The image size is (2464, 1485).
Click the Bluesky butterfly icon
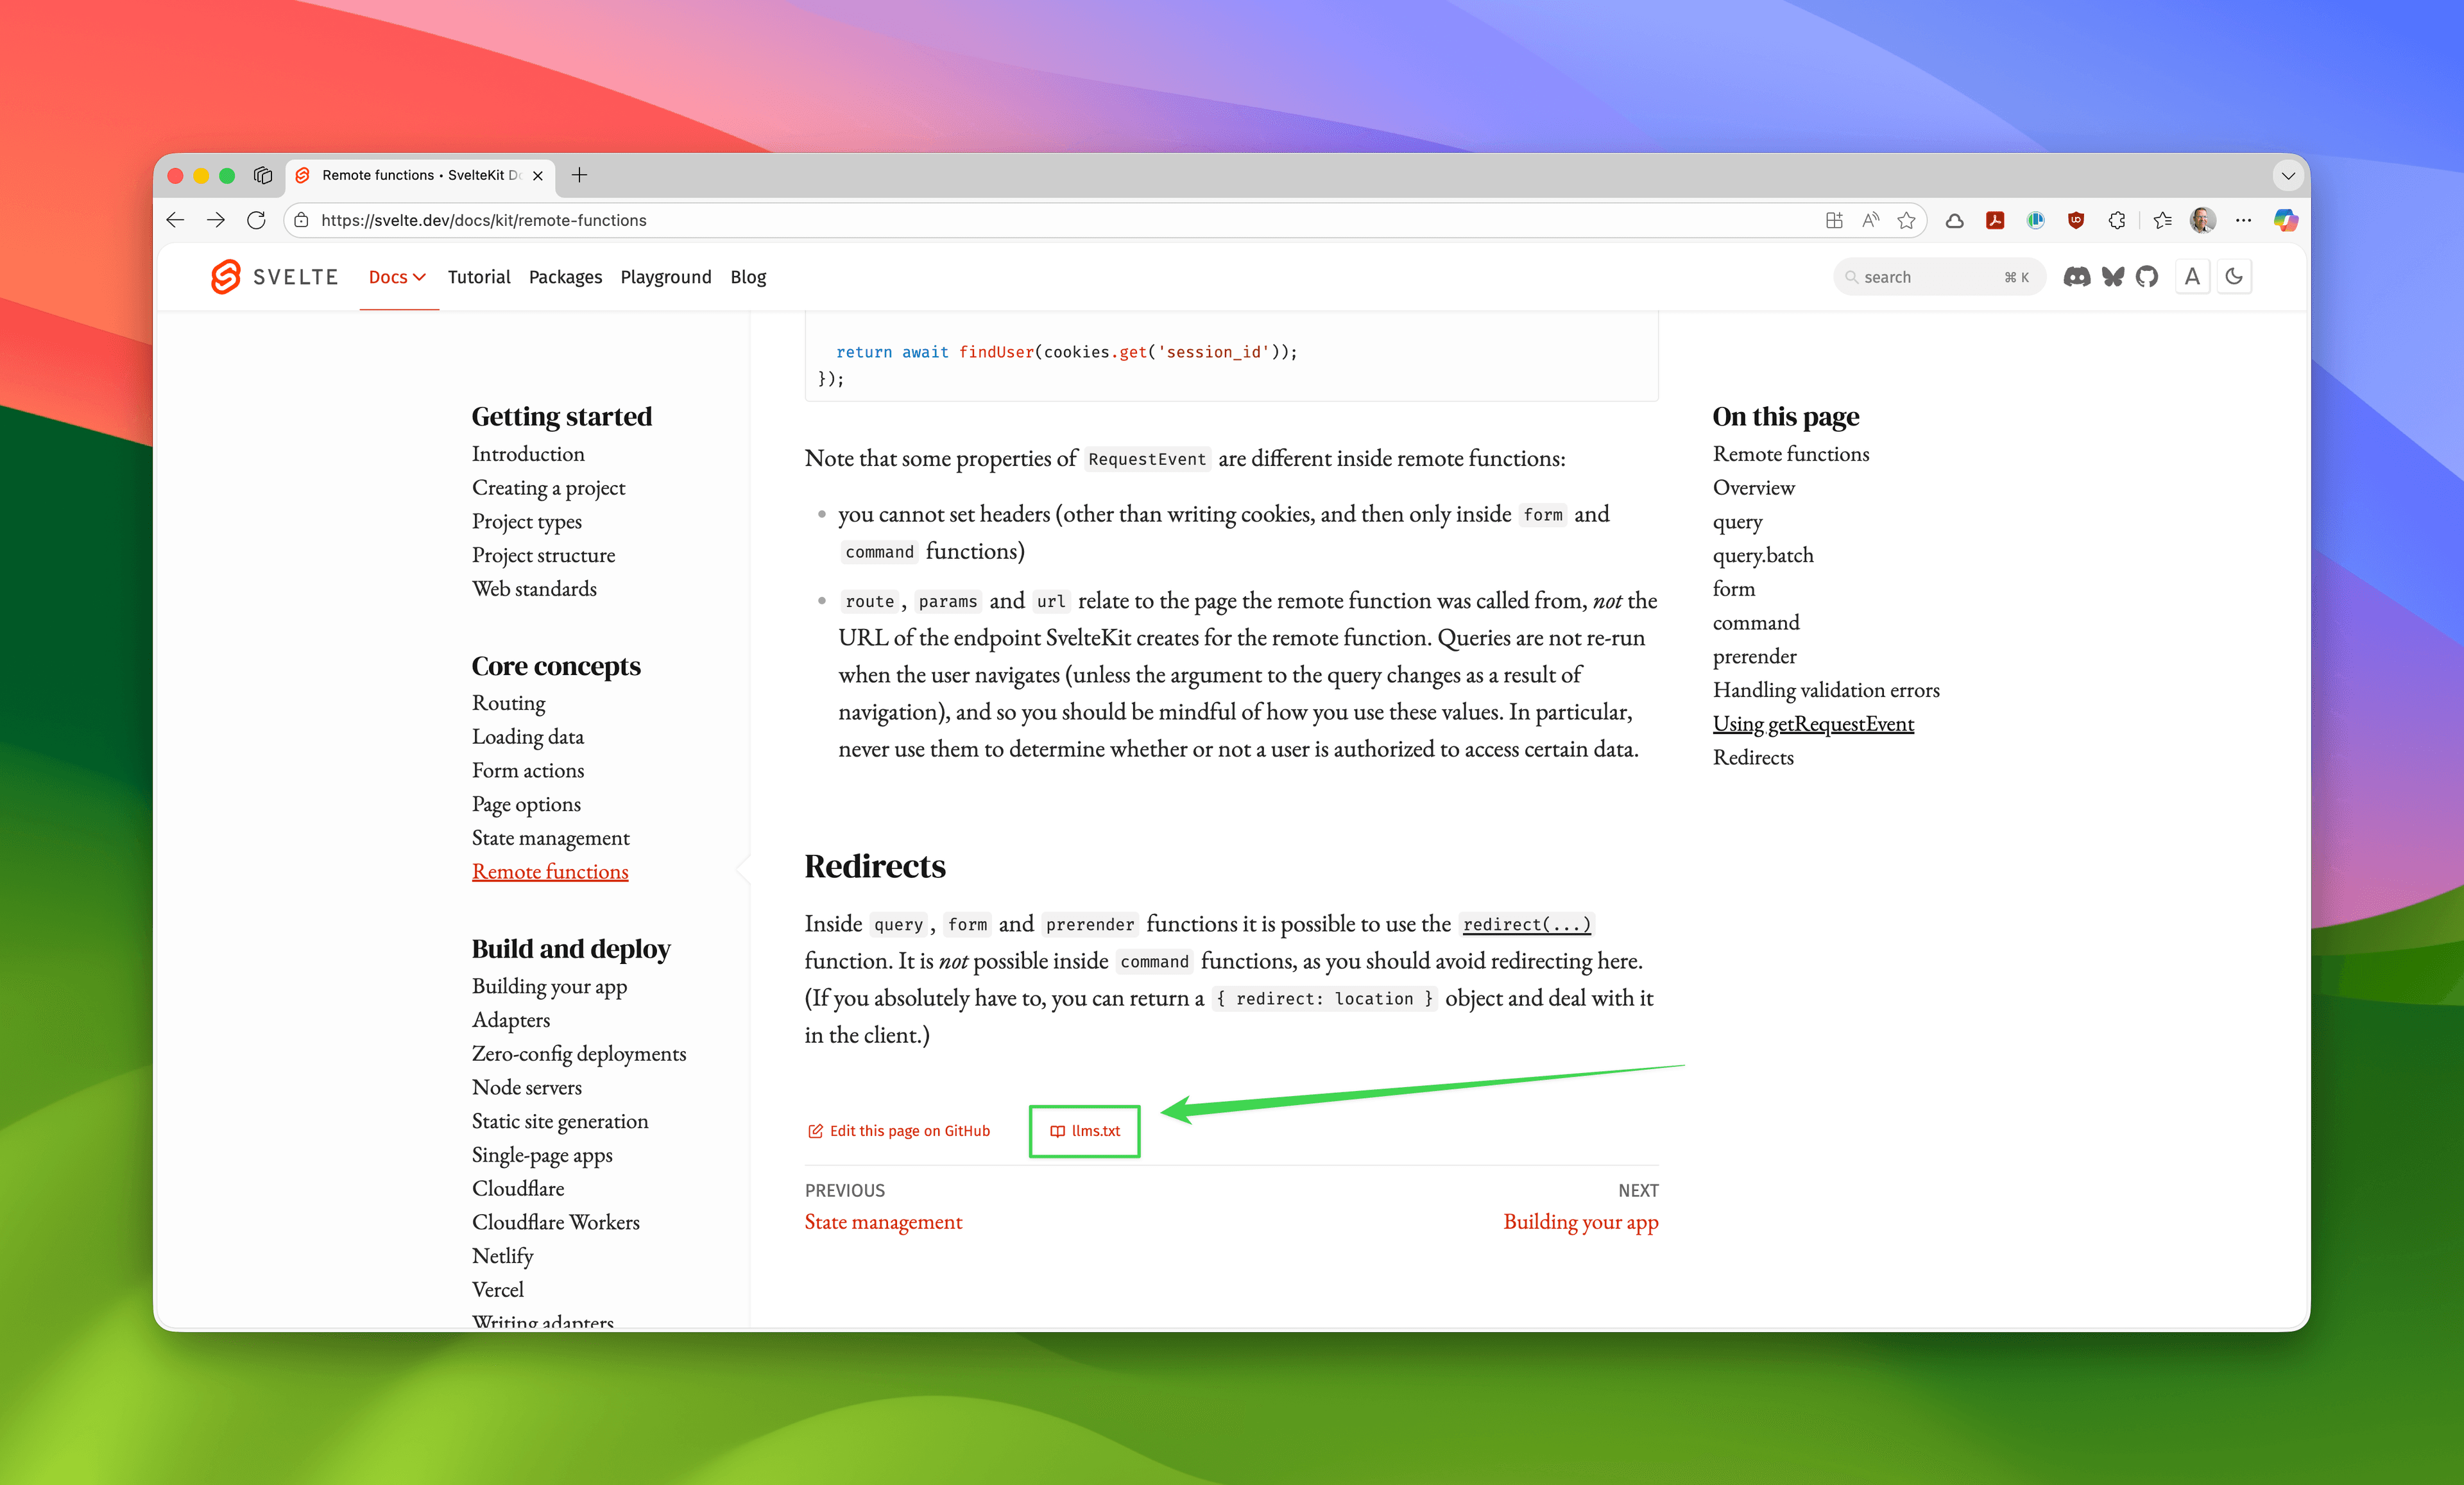click(2112, 277)
